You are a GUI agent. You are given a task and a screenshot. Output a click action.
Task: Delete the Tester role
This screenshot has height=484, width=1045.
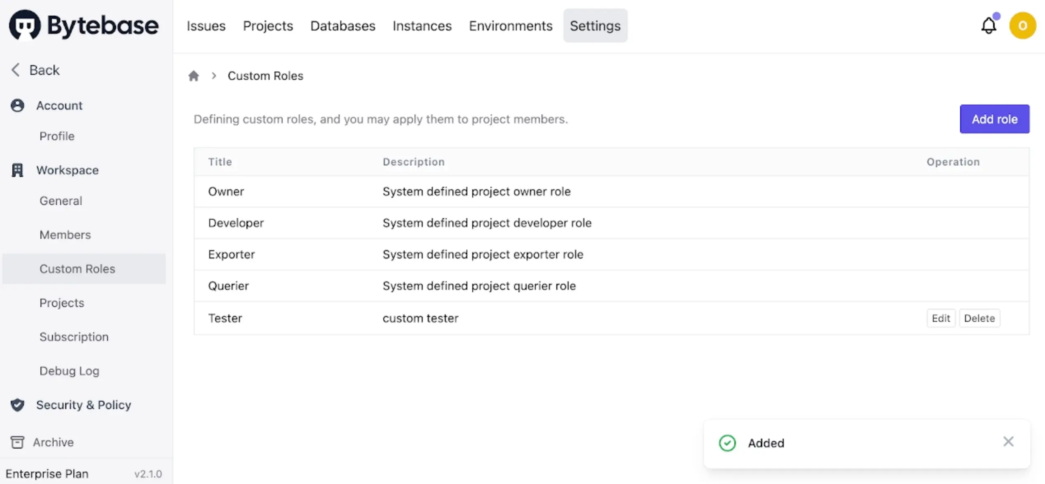[979, 318]
